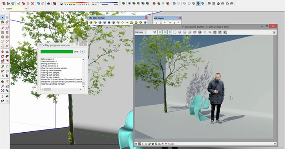Screen dimensions: 285x149
Task: Select the Tape Measure tool
Action: [2, 67]
